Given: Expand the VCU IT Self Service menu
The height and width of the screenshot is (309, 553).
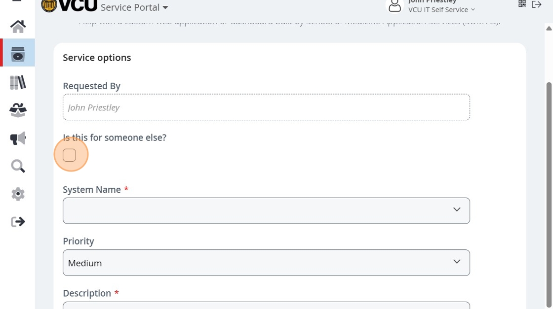Looking at the screenshot, I should [441, 9].
